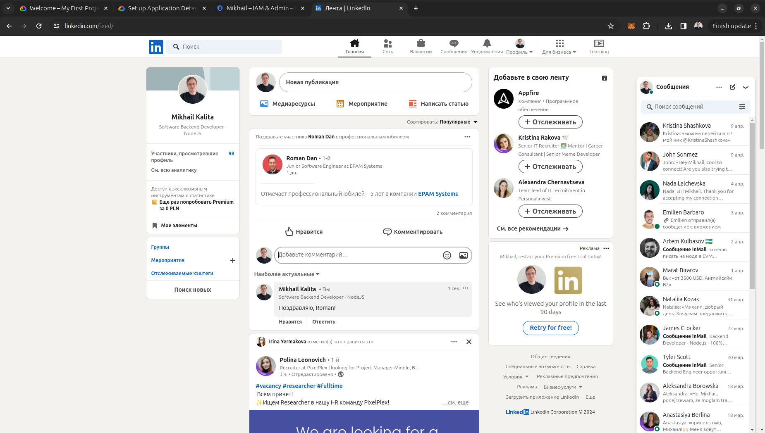Open the Вакансии jobs icon

421,46
